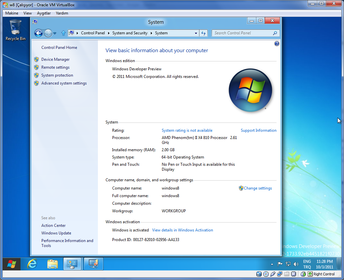The image size is (344, 280).
Task: Open the USB devices icon on the status bar
Action: pos(273,274)
